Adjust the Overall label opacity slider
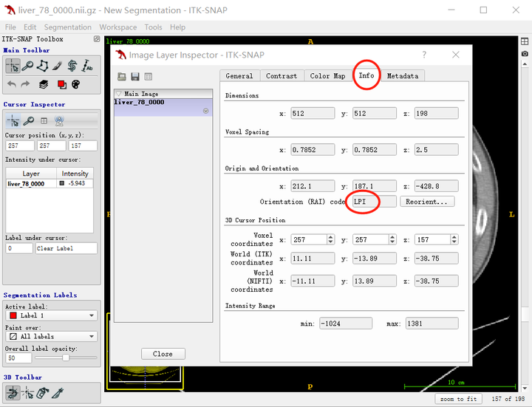 click(66, 358)
